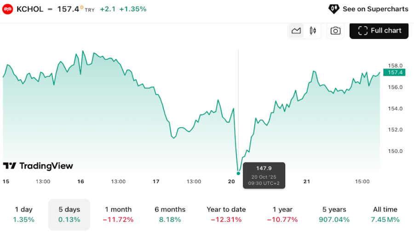
Task: Take a chart snapshot with camera icon
Action: 336,31
